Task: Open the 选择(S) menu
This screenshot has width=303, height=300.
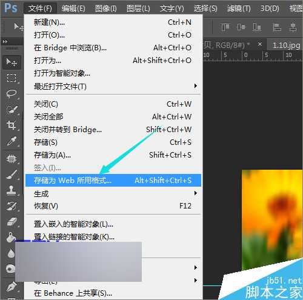Action: click(x=205, y=8)
